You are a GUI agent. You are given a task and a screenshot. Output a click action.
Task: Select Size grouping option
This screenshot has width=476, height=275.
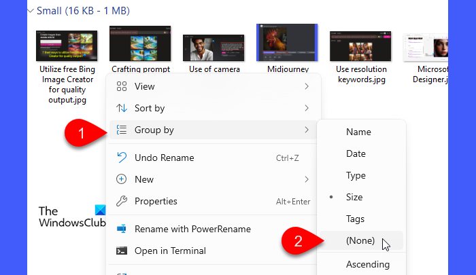click(354, 197)
